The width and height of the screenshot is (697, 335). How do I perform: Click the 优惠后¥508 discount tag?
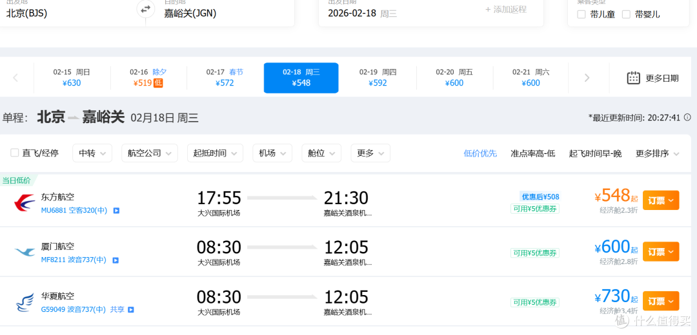(540, 196)
